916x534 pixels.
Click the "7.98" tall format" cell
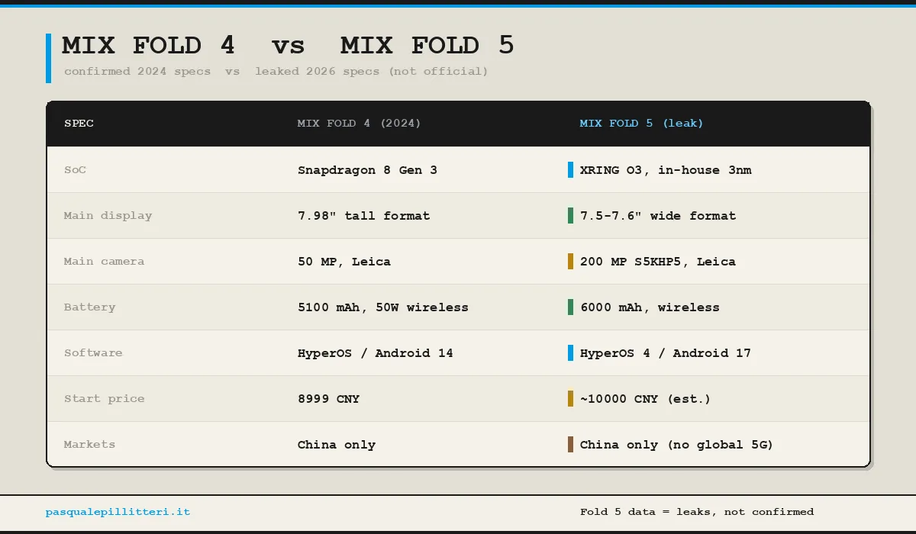(363, 215)
